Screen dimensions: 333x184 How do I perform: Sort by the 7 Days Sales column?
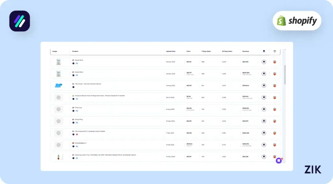pos(206,51)
